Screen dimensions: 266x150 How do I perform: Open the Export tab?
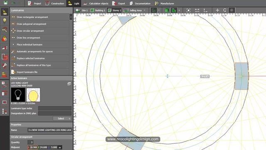click(x=118, y=3)
